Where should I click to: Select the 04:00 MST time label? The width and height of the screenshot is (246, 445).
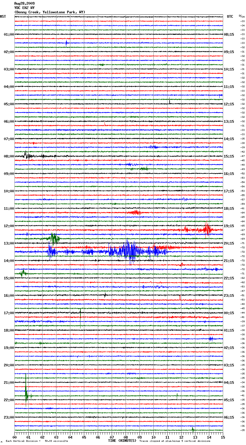(x=9, y=87)
